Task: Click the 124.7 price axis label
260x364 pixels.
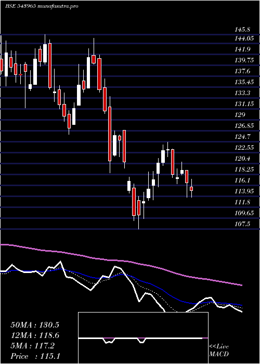Action: coord(242,136)
